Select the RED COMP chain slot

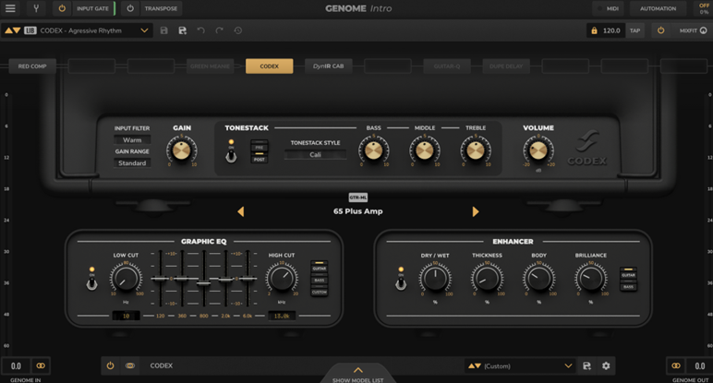32,66
